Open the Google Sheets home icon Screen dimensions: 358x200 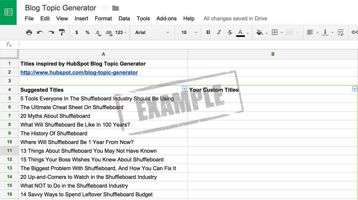(x=8, y=12)
